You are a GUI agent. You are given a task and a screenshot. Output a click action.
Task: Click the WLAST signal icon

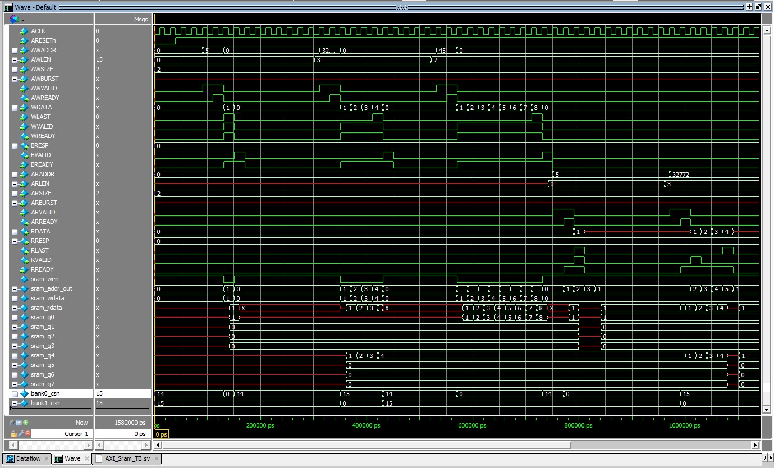pyautogui.click(x=24, y=117)
